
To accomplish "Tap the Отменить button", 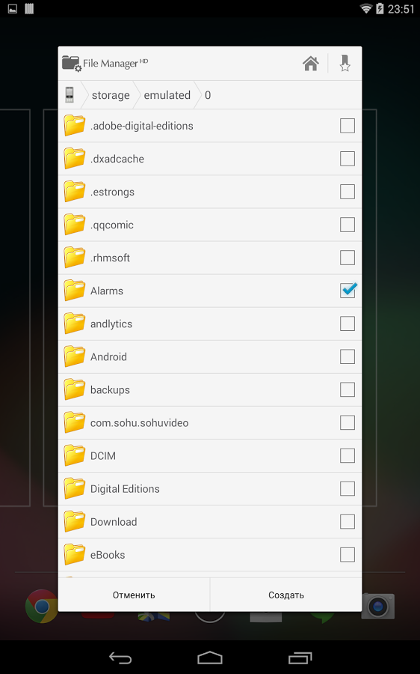I will click(134, 595).
